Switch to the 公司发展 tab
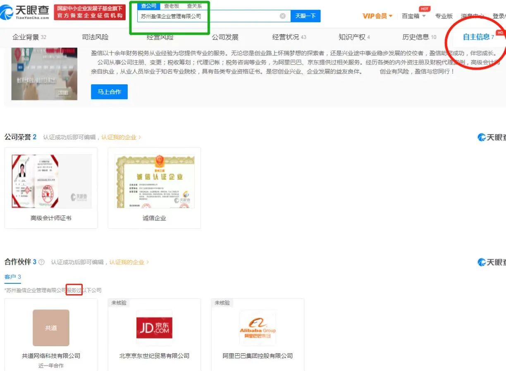This screenshot has height=371, width=506. [x=225, y=37]
